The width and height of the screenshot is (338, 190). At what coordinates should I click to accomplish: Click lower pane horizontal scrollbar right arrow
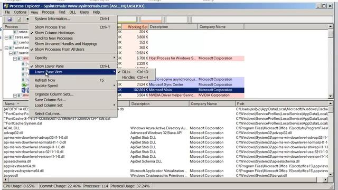click(325, 179)
